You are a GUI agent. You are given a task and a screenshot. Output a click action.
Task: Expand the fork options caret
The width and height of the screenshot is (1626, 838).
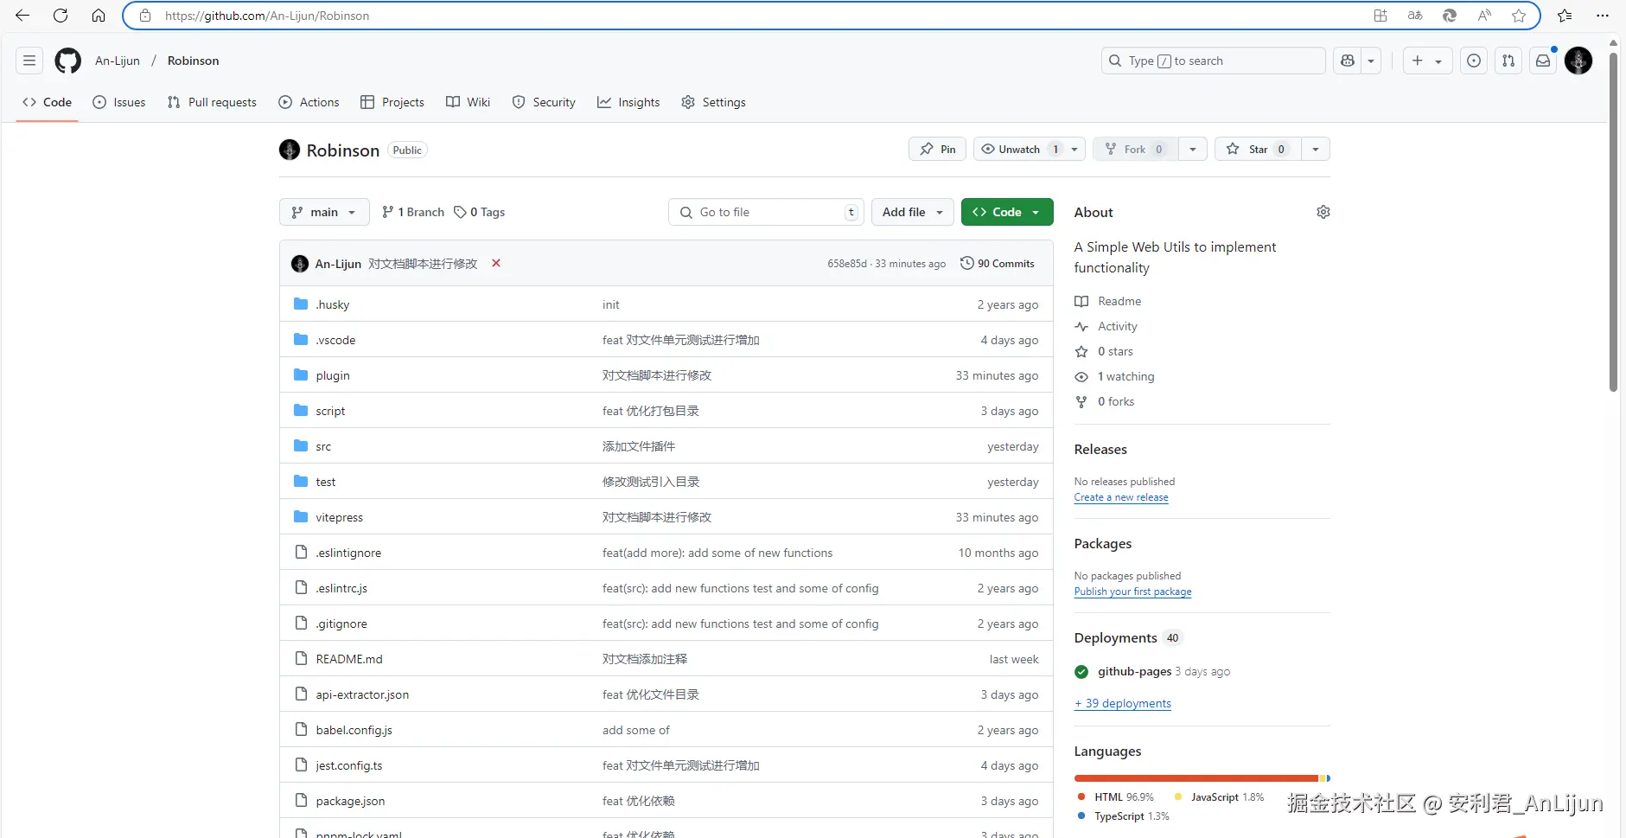1193,149
